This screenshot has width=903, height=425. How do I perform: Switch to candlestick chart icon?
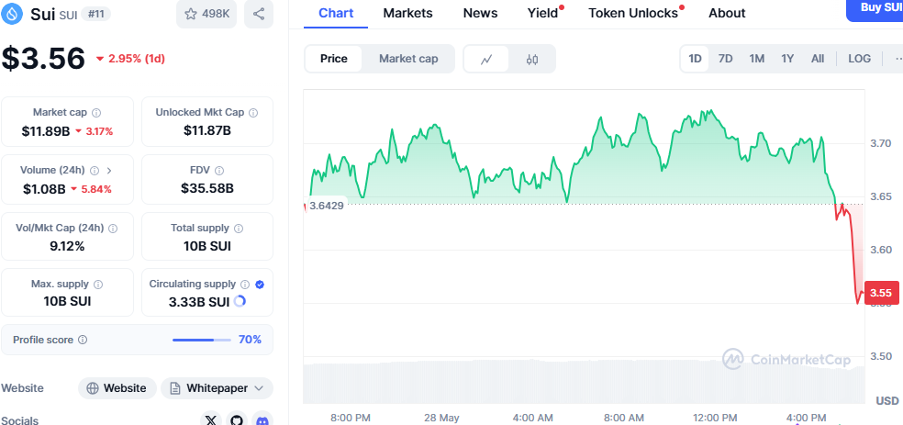click(x=532, y=59)
